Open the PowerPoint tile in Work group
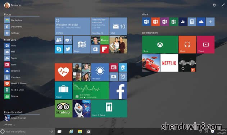The height and width of the screenshot is (135, 227). [155, 22]
